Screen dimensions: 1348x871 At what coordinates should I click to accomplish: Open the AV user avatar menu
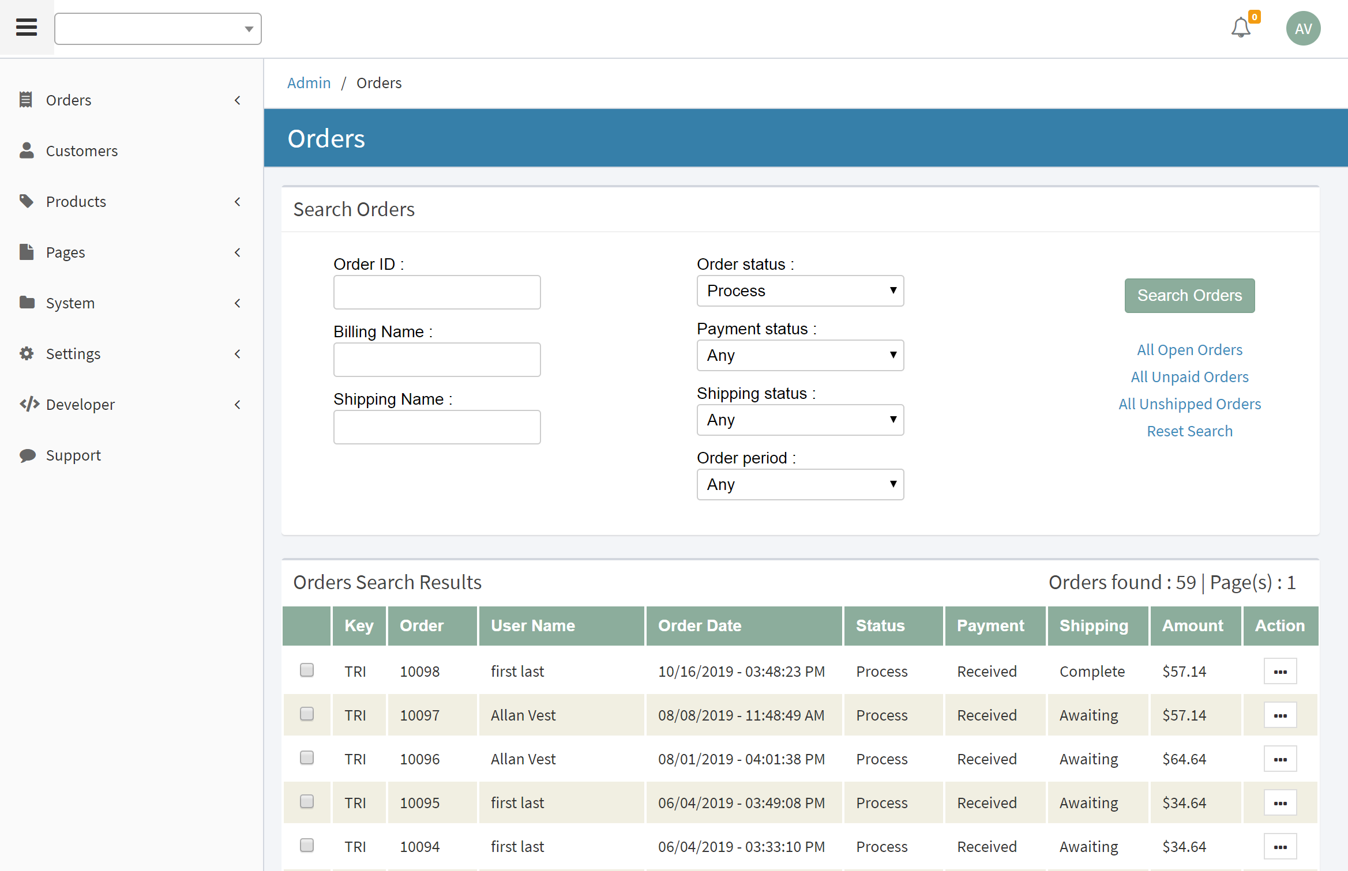(x=1303, y=28)
